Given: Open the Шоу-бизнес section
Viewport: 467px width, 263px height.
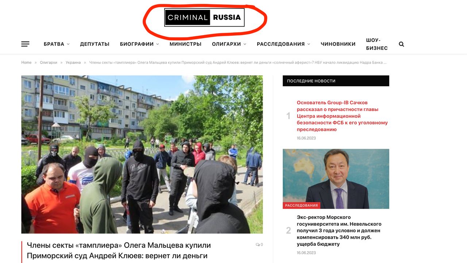Looking at the screenshot, I should click(x=377, y=44).
